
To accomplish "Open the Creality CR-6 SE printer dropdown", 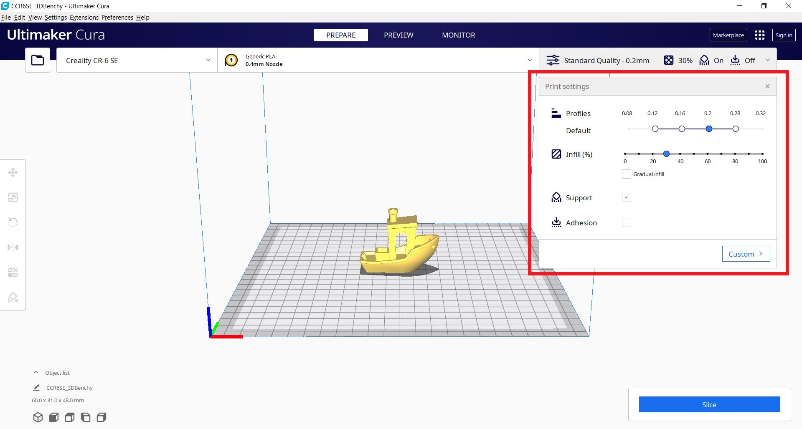I will pos(137,60).
